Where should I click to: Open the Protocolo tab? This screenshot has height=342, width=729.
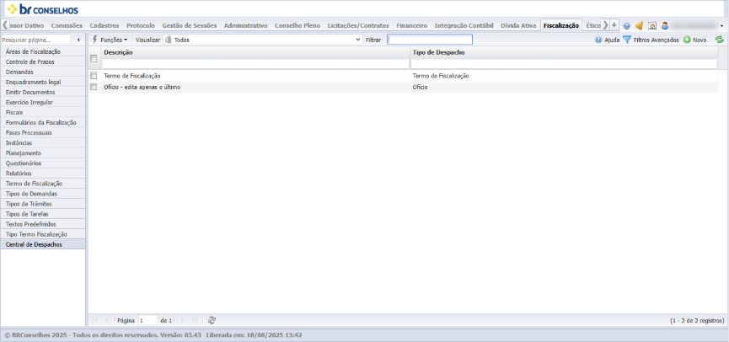(141, 25)
